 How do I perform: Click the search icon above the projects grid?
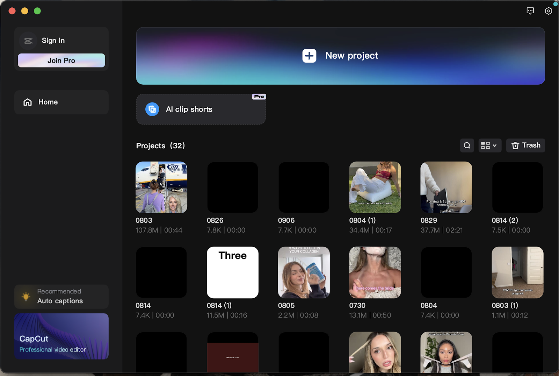coord(467,145)
